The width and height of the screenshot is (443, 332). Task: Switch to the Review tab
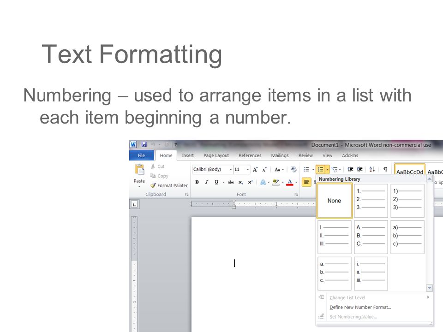pos(305,155)
